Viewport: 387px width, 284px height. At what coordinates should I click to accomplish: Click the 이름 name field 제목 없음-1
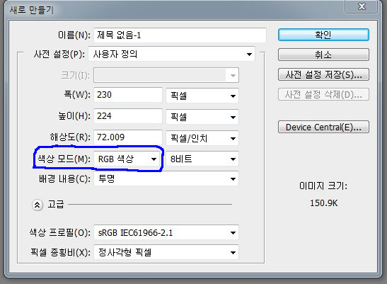click(x=180, y=35)
